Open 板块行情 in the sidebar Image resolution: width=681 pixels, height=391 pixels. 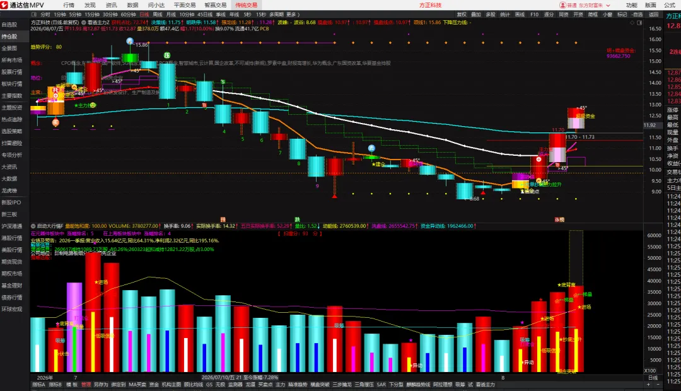coord(12,84)
